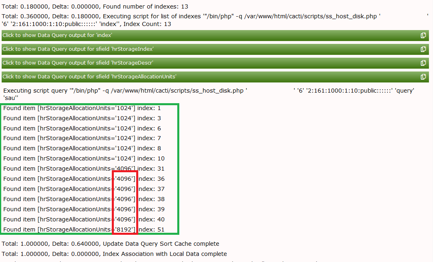Click the 'Update Data Query Sort Cache complete' line
Screen dimensions: 433x262
coord(110,243)
